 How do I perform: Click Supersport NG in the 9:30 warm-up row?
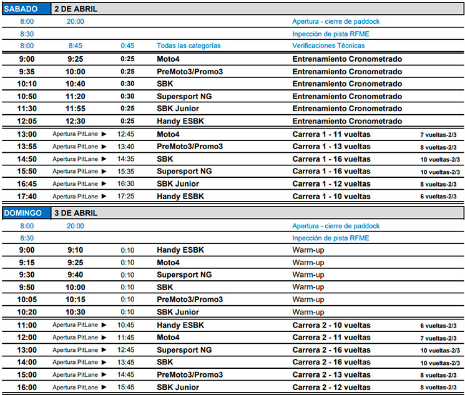pyautogui.click(x=184, y=275)
